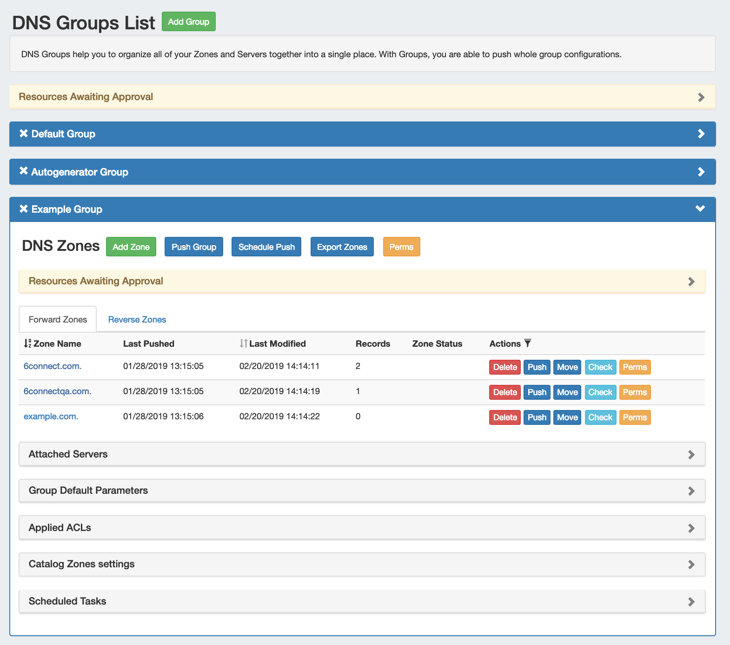The width and height of the screenshot is (730, 645).
Task: Sort by Last Modified arrows icon
Action: pos(244,343)
